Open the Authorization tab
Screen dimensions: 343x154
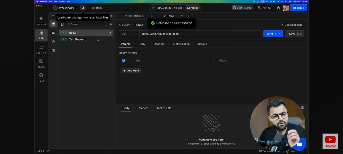[x=181, y=44]
